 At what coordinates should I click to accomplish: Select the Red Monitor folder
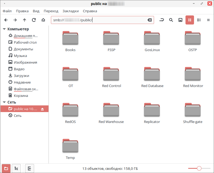193,77
